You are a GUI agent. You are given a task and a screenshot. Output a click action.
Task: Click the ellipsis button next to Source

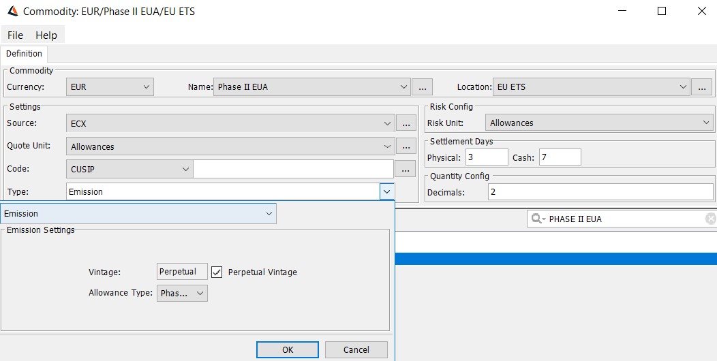pos(406,123)
